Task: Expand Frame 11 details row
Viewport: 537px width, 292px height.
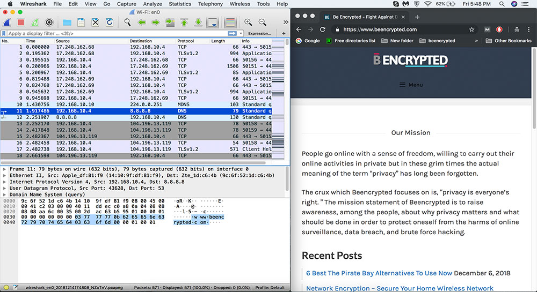Action: [x=4, y=169]
